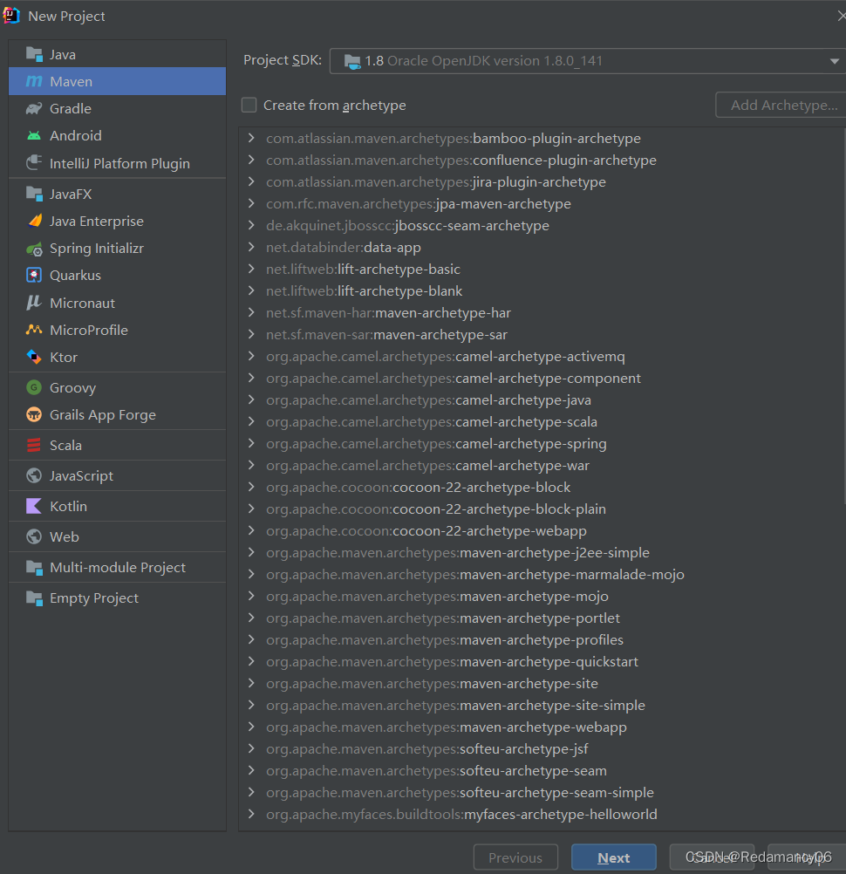
Task: Select myfaces-archetype-helloworld row
Action: pos(542,814)
